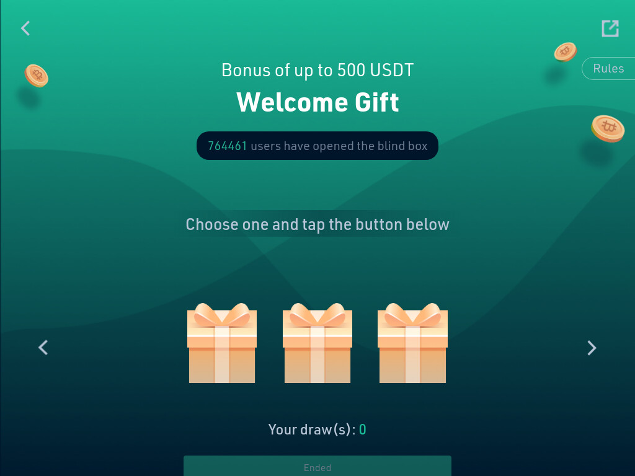
Task: Click the Bonus of up to 500 USDT text
Action: point(317,70)
